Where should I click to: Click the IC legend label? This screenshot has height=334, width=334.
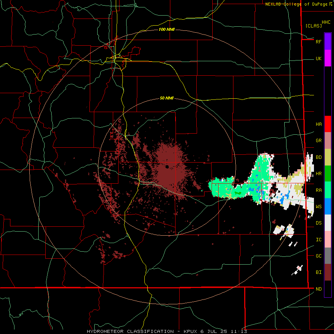click(x=318, y=239)
